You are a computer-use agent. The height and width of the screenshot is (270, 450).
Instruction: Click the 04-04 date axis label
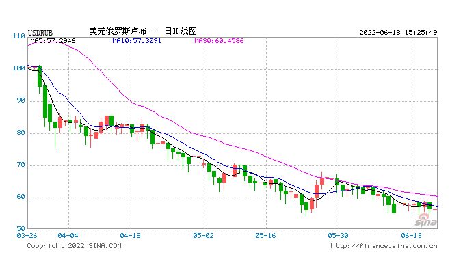[68, 236]
